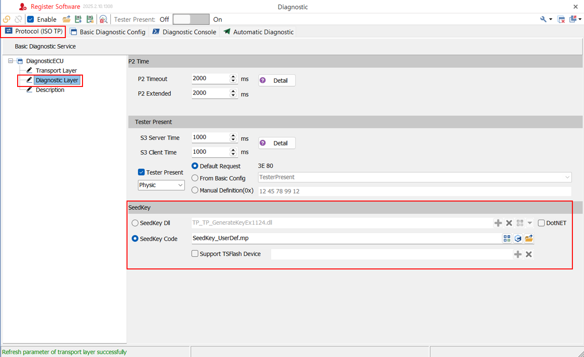
Task: Click the first green save icon
Action: pos(78,19)
